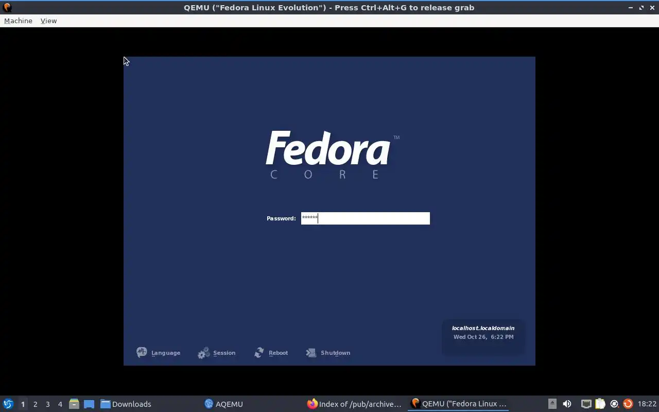Maximize the QEMU window
This screenshot has height=412, width=659.
[641, 8]
